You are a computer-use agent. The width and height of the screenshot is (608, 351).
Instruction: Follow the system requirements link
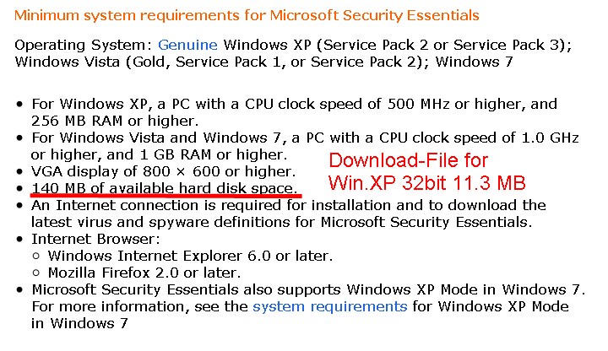tap(330, 306)
